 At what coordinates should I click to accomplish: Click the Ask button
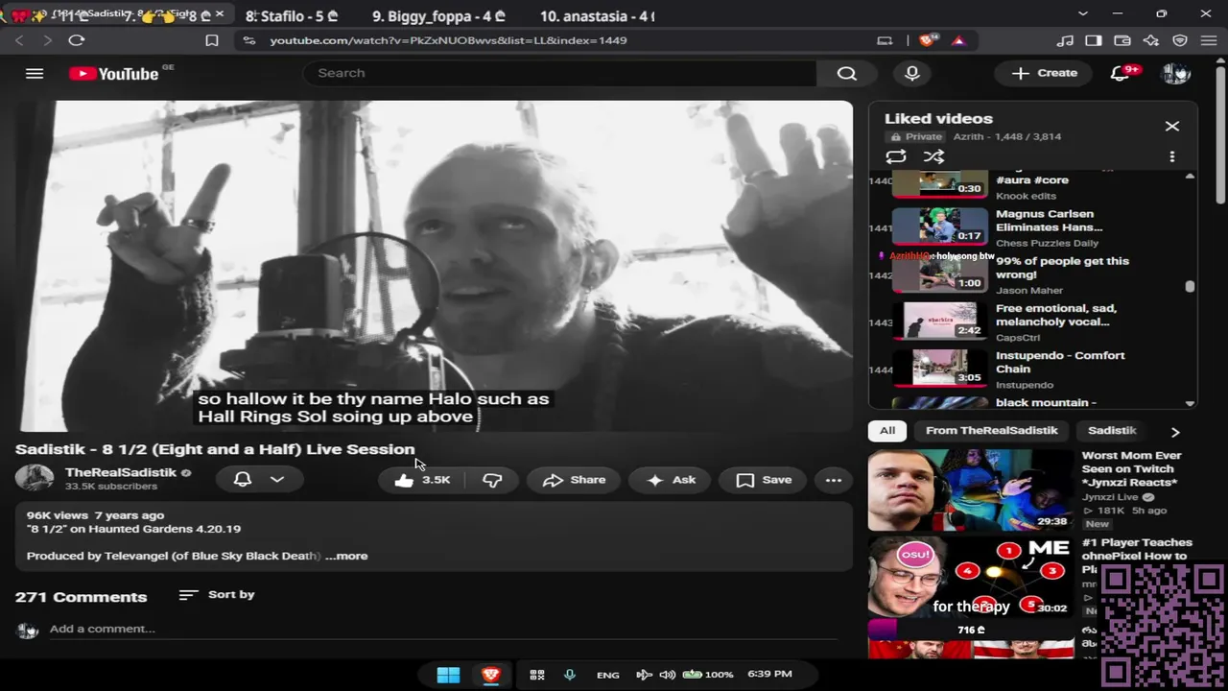click(x=671, y=480)
